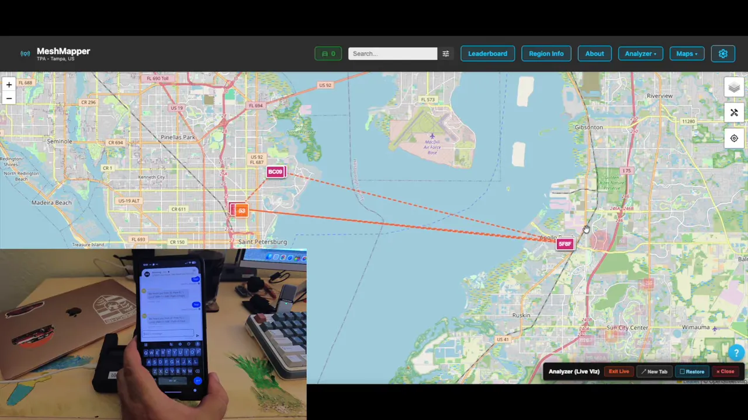Viewport: 748px width, 420px height.
Task: Click the green vehicle counter badge
Action: (328, 54)
